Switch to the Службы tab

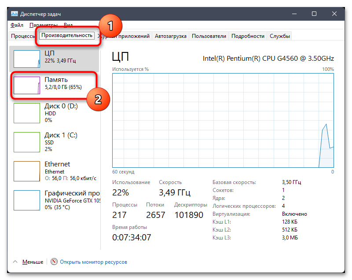point(279,36)
